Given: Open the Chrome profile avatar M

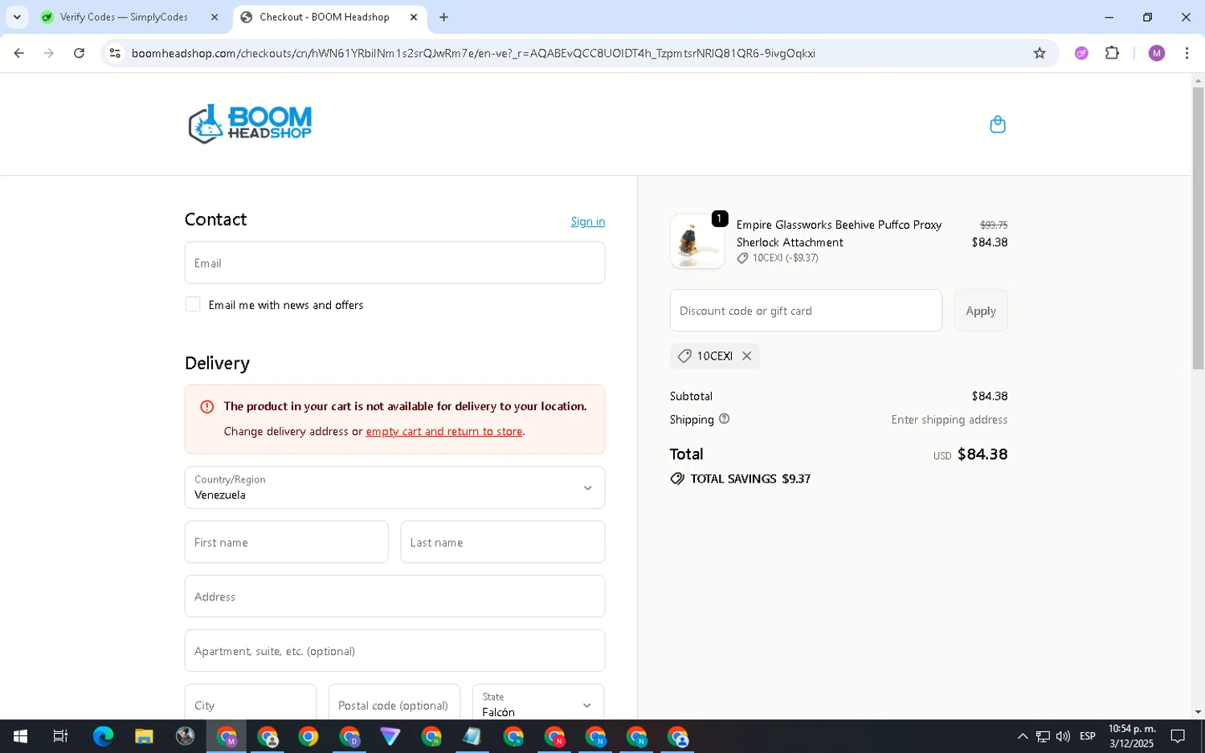Looking at the screenshot, I should pyautogui.click(x=1156, y=53).
